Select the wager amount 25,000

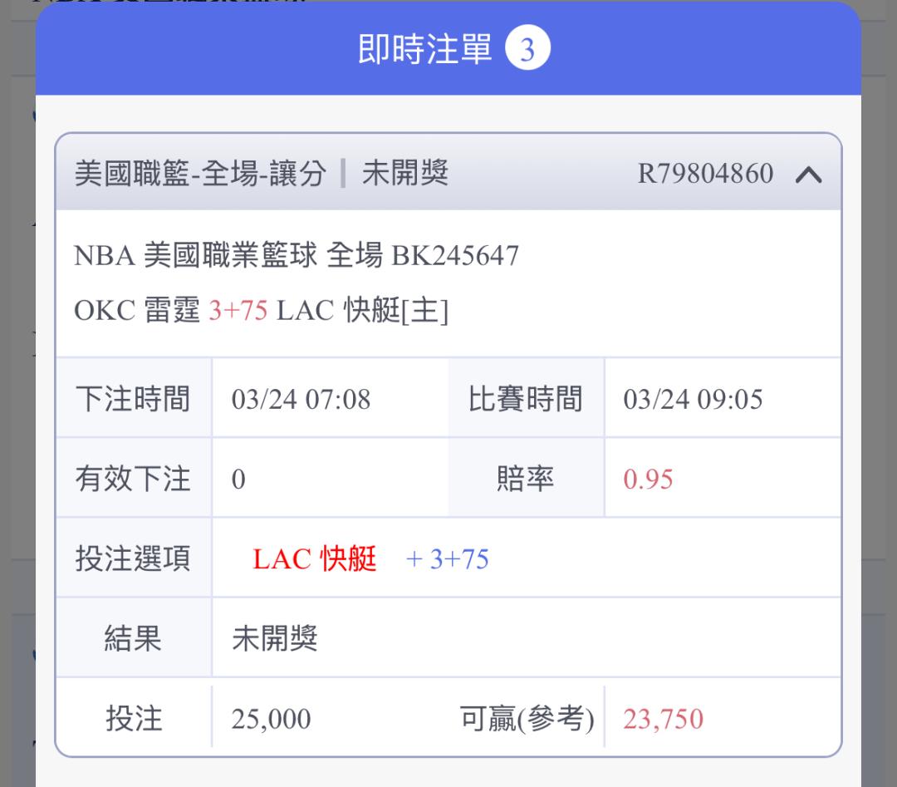pyautogui.click(x=271, y=718)
